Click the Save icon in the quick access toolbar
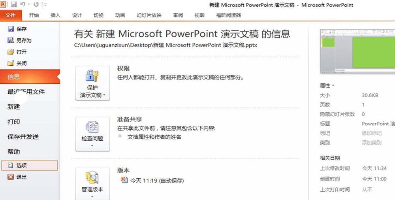 13,4
